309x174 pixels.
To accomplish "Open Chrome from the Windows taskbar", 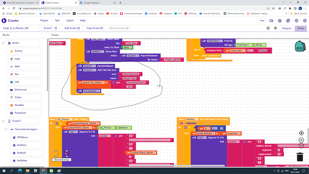I will pyautogui.click(x=43, y=171).
